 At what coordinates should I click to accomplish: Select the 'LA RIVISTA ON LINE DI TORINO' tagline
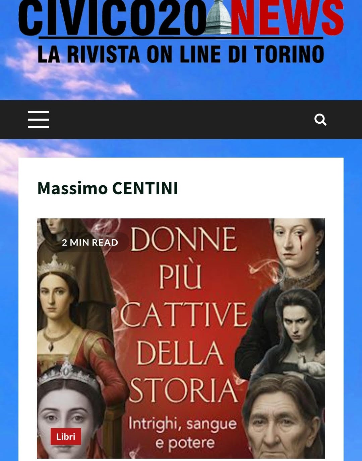click(181, 54)
